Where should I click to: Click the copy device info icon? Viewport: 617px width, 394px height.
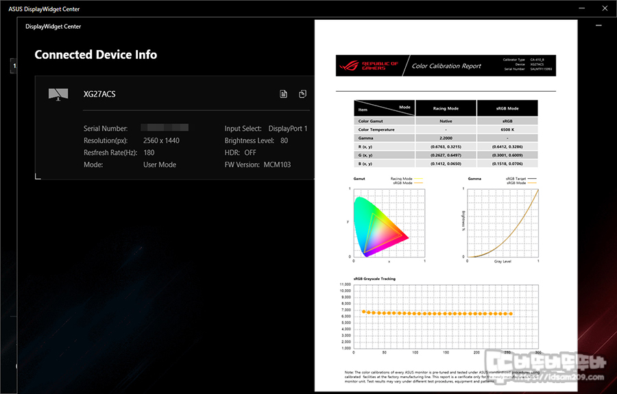tap(302, 94)
